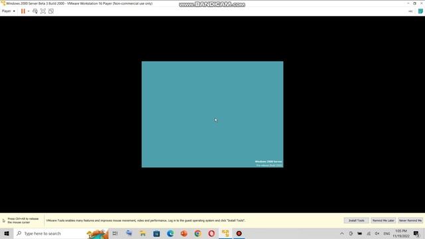
Task: Show hidden system tray icons
Action: [342, 233]
